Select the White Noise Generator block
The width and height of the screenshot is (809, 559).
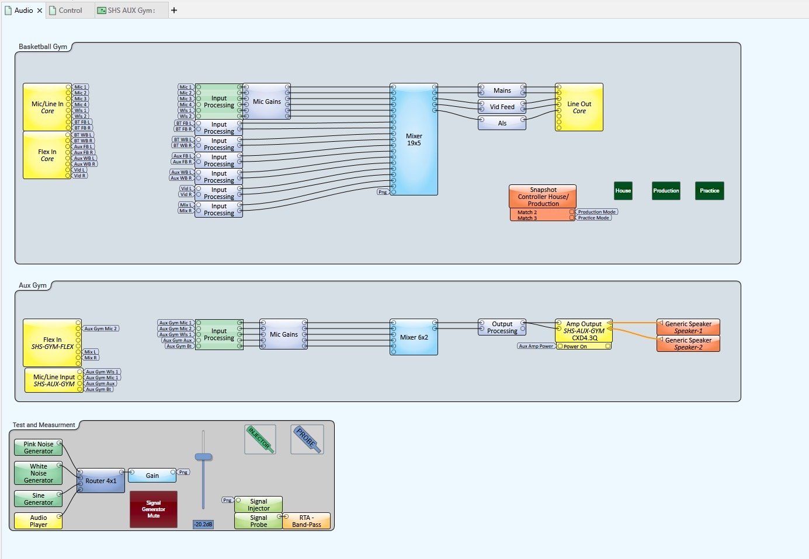tap(39, 473)
